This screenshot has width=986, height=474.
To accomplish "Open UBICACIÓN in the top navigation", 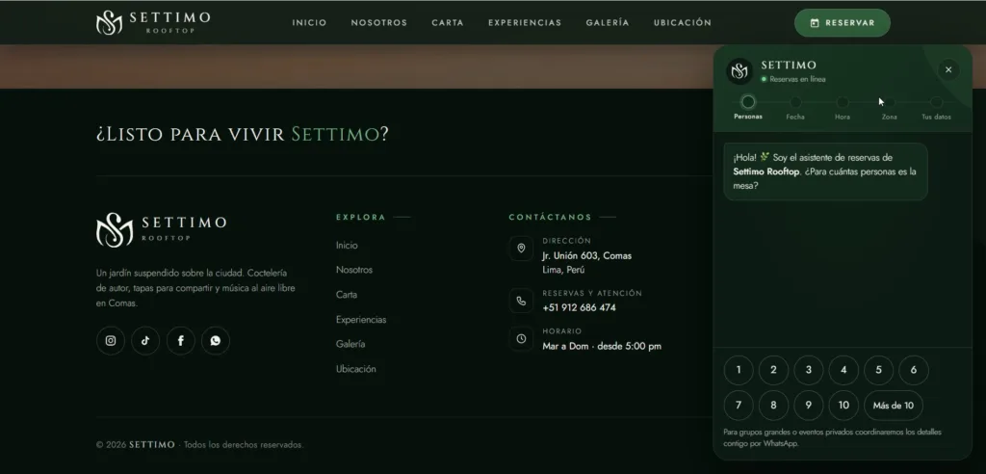I will point(683,23).
